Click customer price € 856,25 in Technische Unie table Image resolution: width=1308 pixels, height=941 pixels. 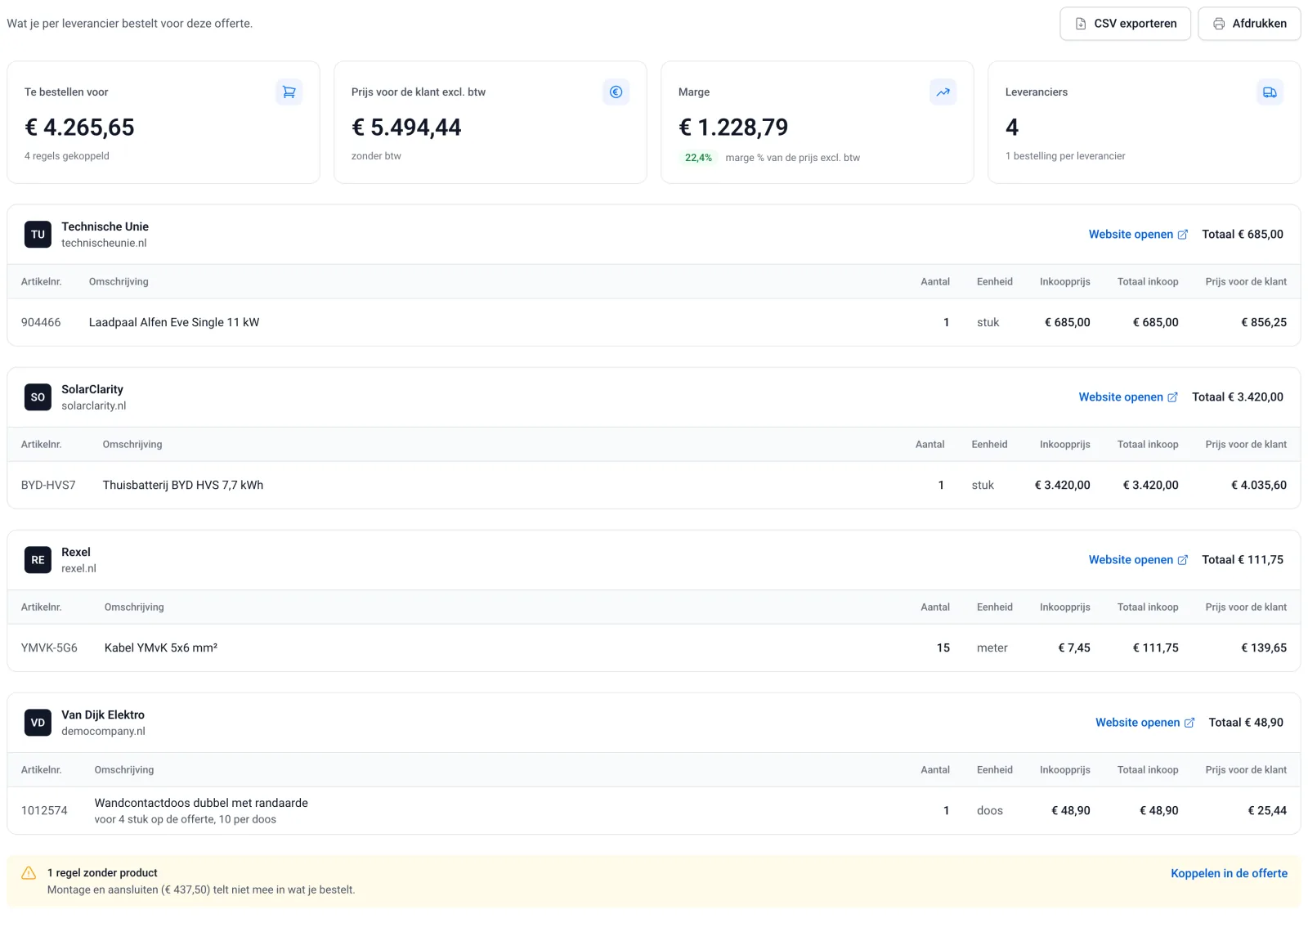click(x=1264, y=322)
